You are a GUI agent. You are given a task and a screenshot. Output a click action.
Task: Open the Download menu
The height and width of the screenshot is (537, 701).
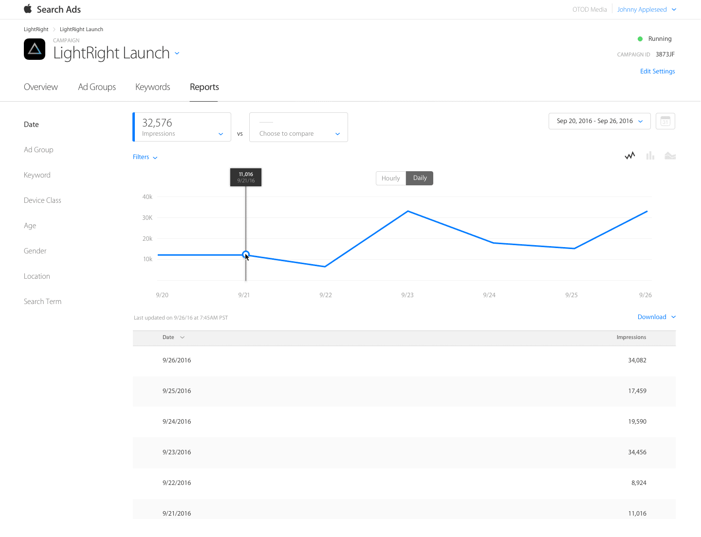pos(656,317)
